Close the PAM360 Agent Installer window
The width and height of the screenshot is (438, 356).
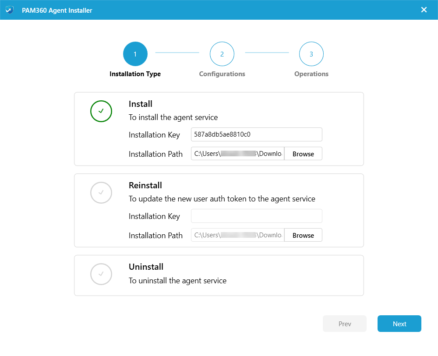point(424,10)
